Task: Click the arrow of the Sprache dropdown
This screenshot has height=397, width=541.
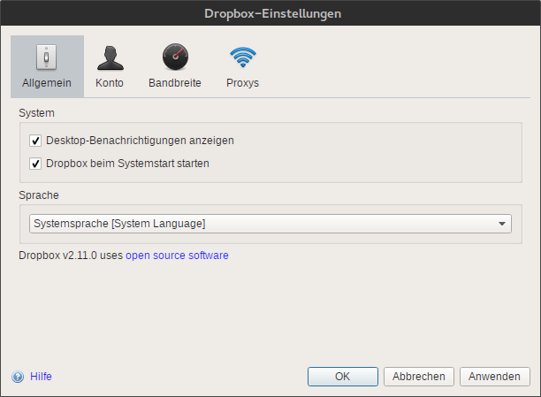Action: coord(501,224)
